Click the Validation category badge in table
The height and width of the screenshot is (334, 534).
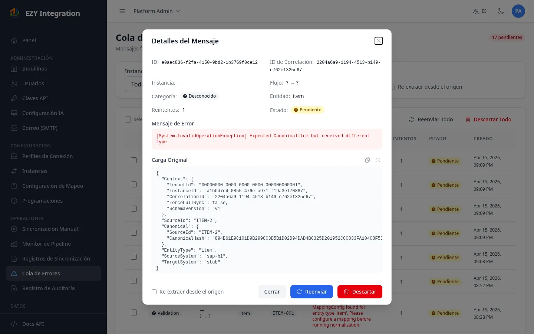click(x=165, y=313)
